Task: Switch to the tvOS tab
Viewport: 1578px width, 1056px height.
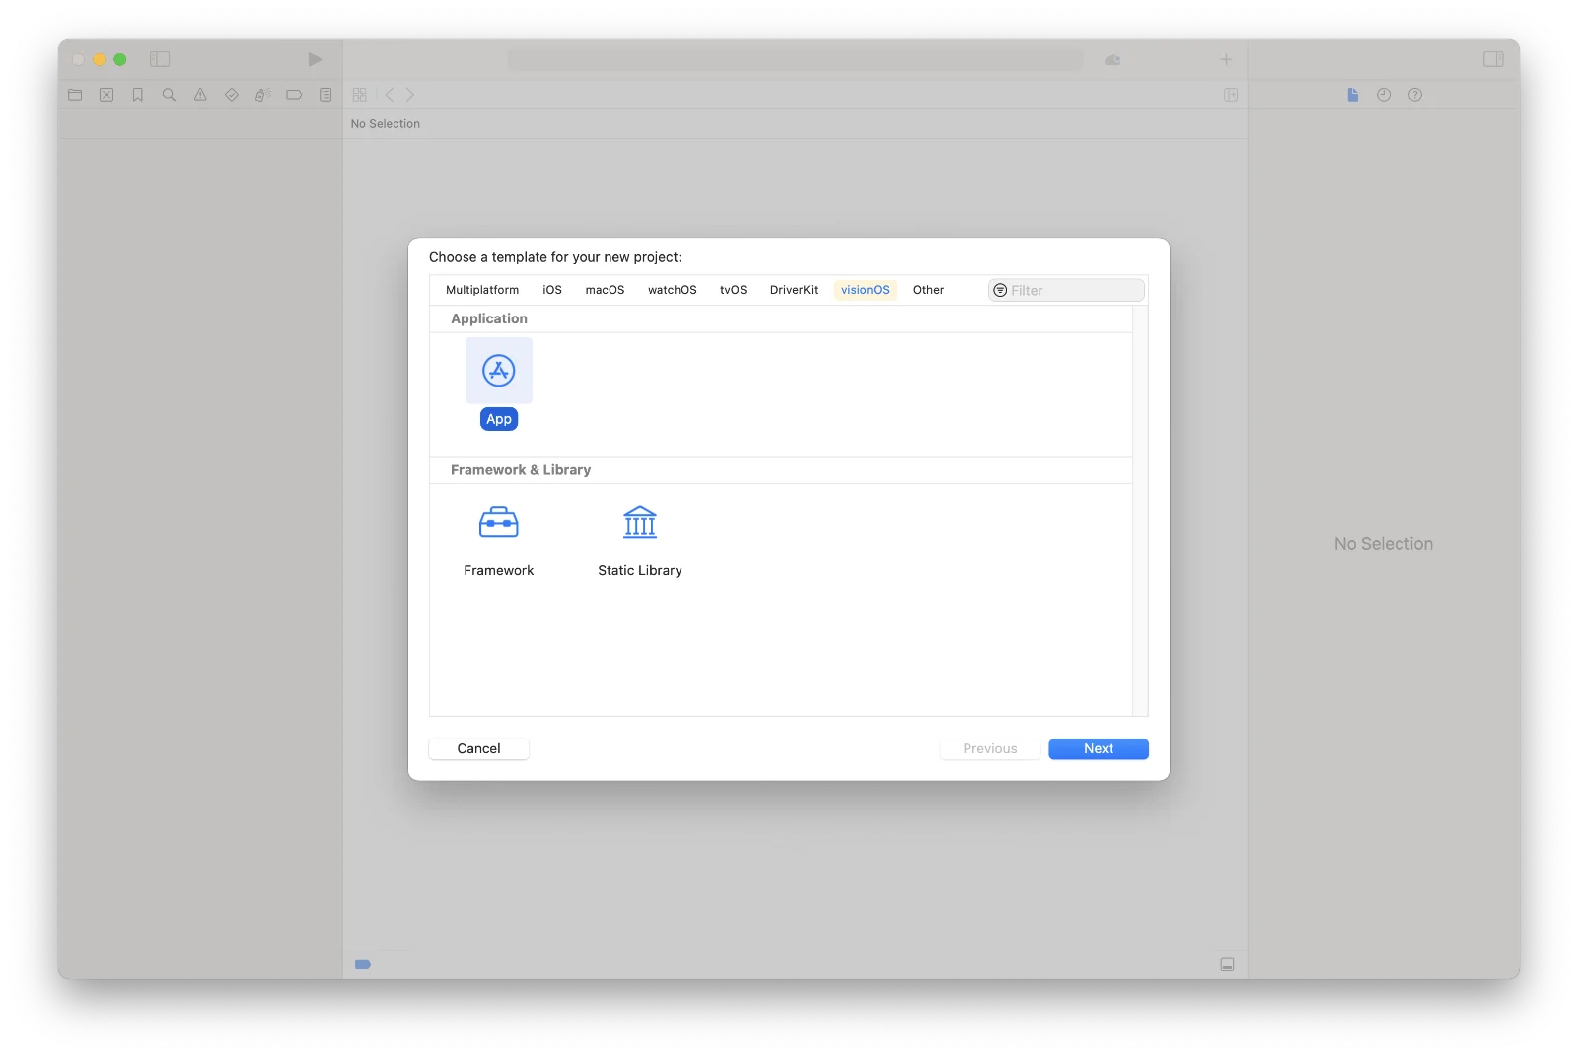Action: [734, 290]
